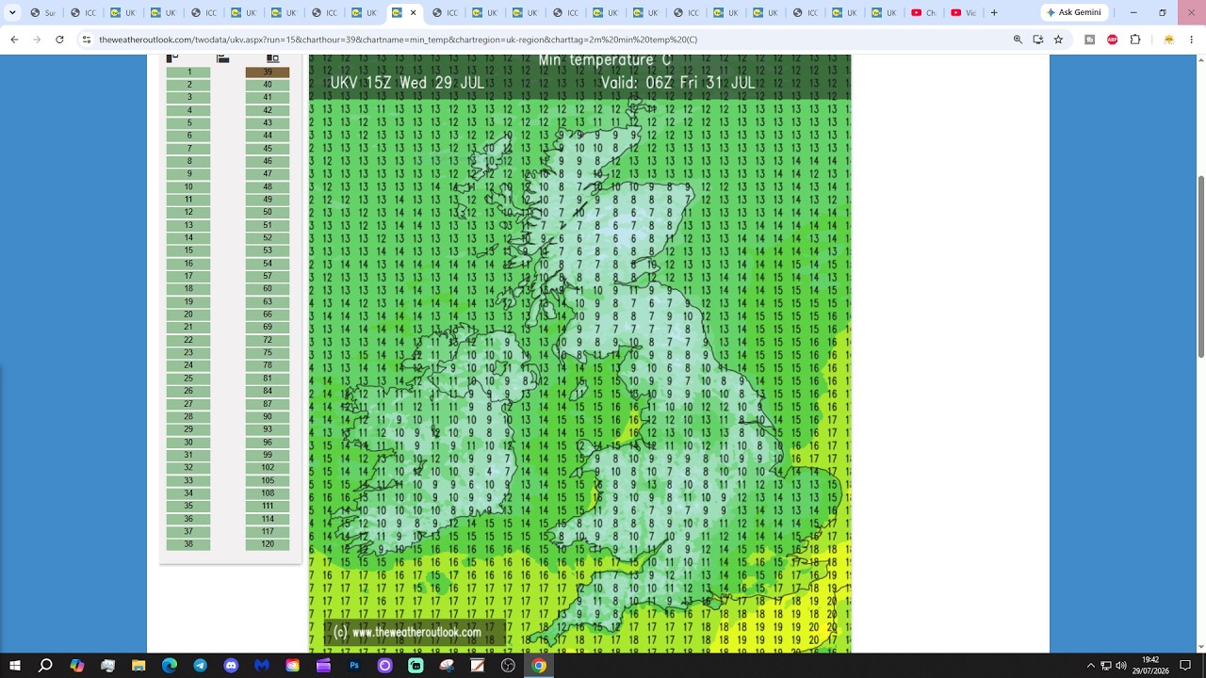Screen dimensions: 1206x678
Task: Select the highlighted hour 39
Action: coord(268,72)
